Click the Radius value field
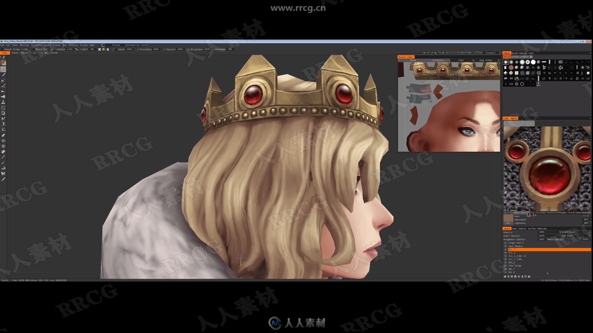593x333 pixels. (69, 49)
